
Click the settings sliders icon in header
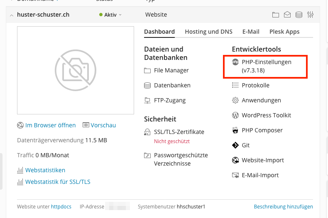tap(311, 15)
